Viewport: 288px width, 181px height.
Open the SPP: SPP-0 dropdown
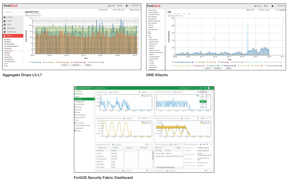point(136,6)
